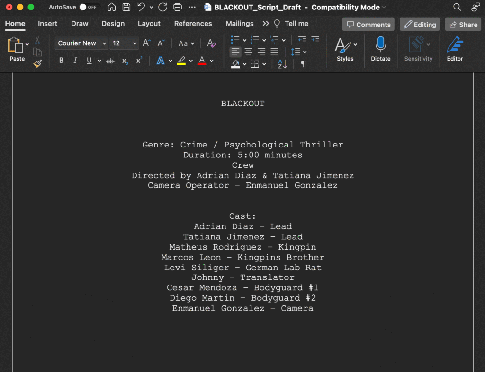The image size is (485, 372).
Task: Click the Share button
Action: tap(463, 25)
